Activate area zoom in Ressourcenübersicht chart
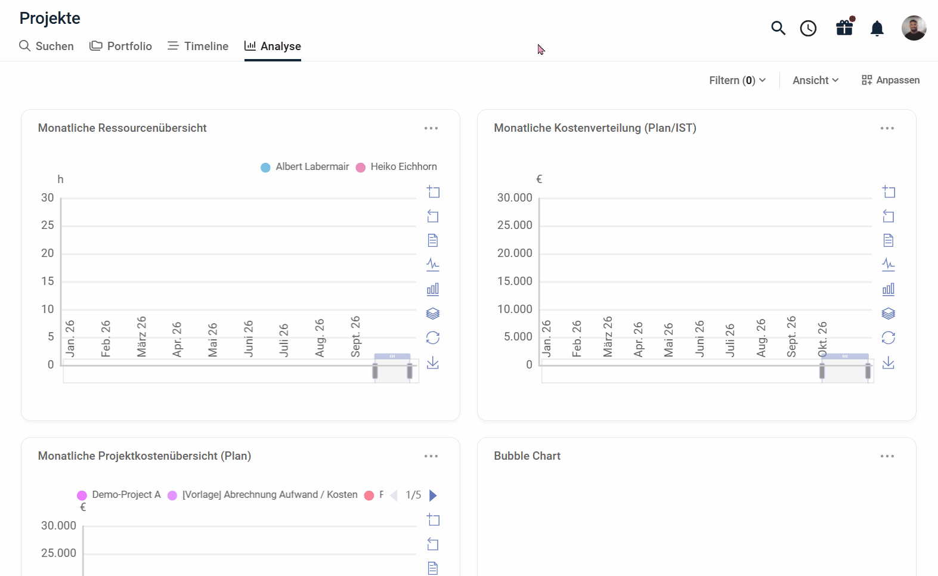Screen dimensions: 938x576 [x=433, y=191]
